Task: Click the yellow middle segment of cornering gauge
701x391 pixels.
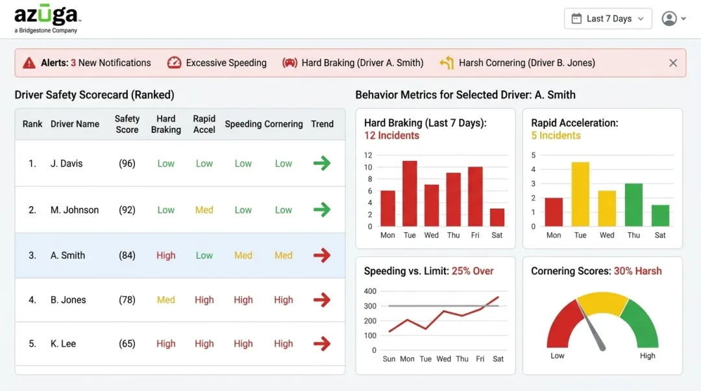Action: point(602,302)
